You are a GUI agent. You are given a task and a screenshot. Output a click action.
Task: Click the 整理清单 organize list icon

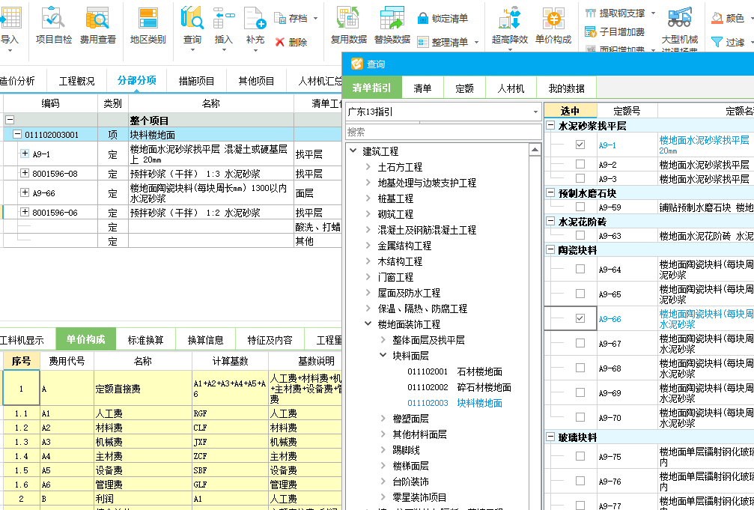click(423, 43)
